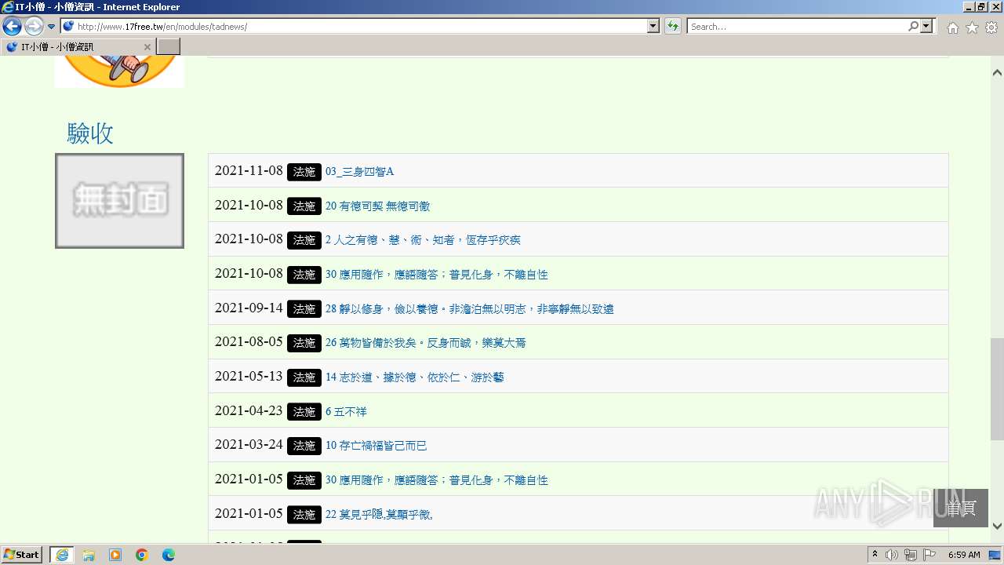Open article 26 萬物皆備於我矣
The image size is (1004, 565).
coord(426,343)
